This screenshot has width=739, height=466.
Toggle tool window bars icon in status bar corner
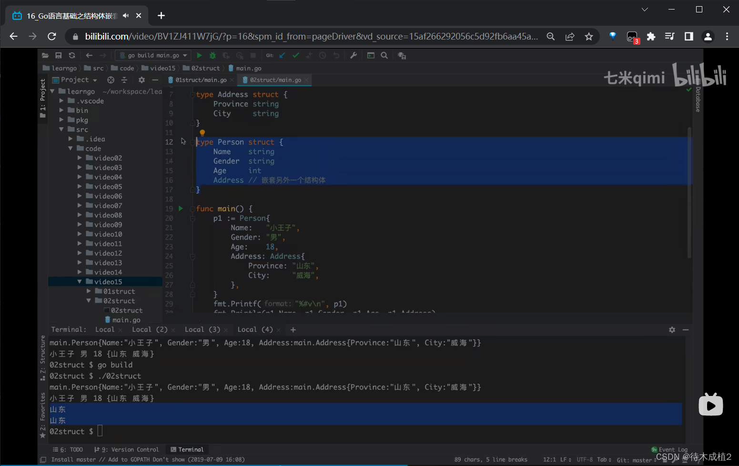[x=43, y=460]
